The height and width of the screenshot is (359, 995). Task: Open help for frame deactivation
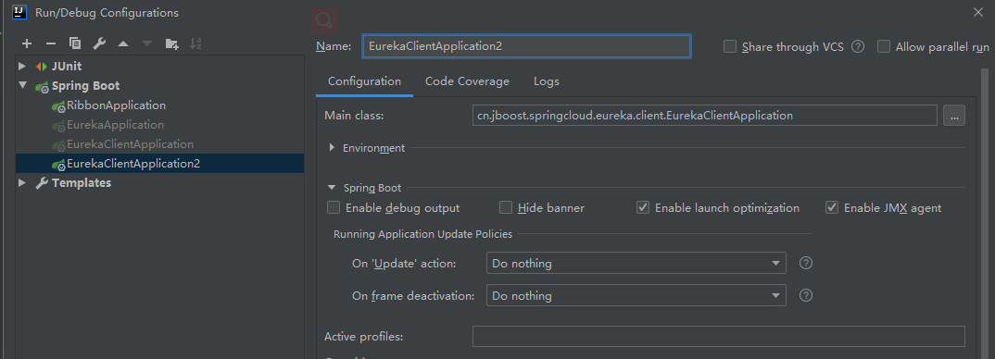coord(806,295)
